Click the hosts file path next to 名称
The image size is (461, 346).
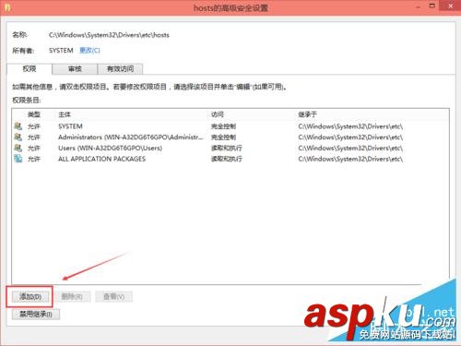109,35
